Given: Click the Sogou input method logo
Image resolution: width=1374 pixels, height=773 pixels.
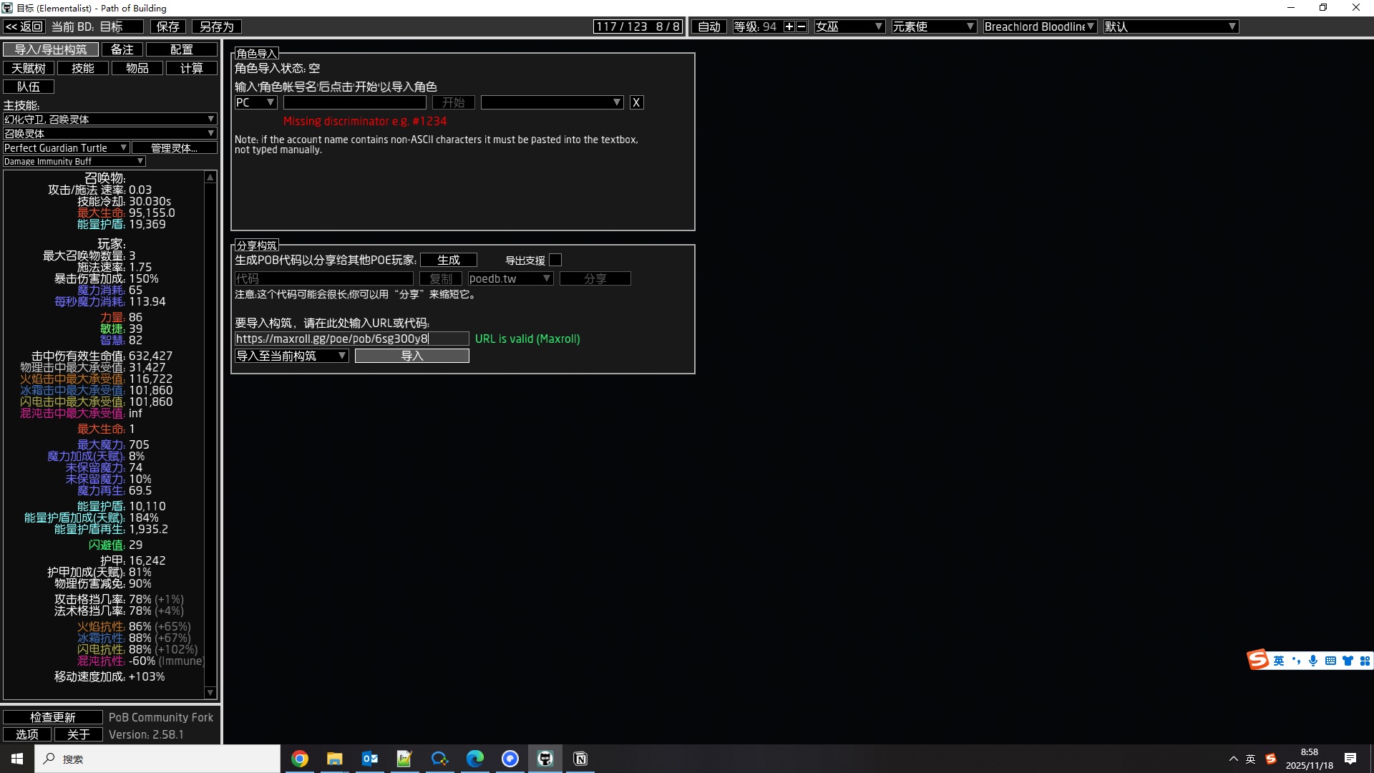Looking at the screenshot, I should [1258, 660].
